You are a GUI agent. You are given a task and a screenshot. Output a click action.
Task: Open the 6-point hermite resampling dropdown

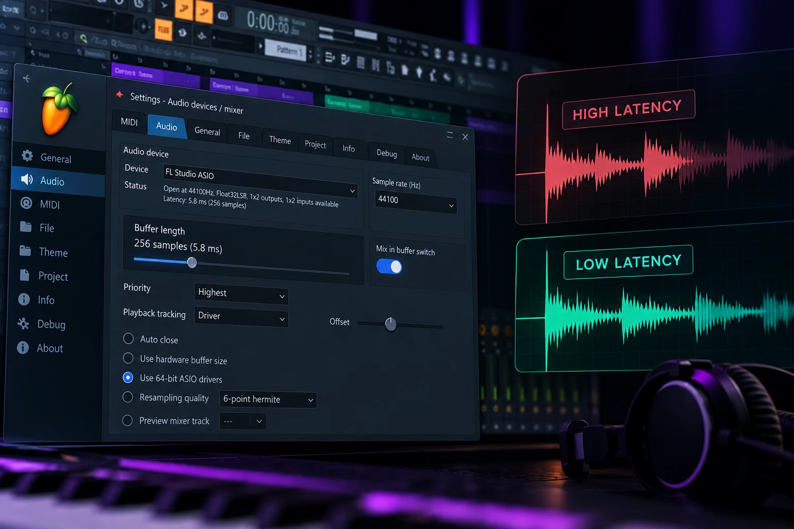[x=268, y=399]
